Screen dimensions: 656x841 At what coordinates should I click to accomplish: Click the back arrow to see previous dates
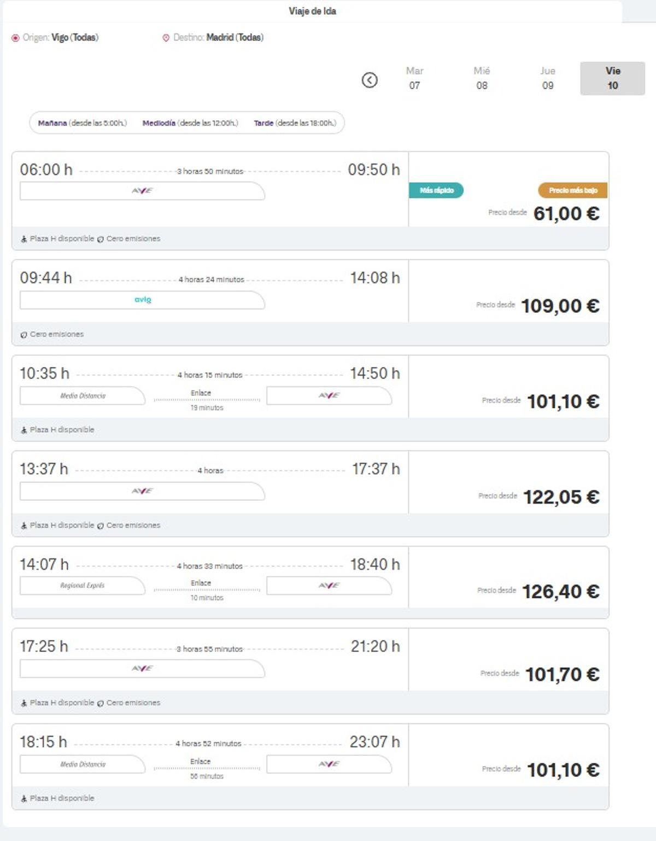(371, 79)
